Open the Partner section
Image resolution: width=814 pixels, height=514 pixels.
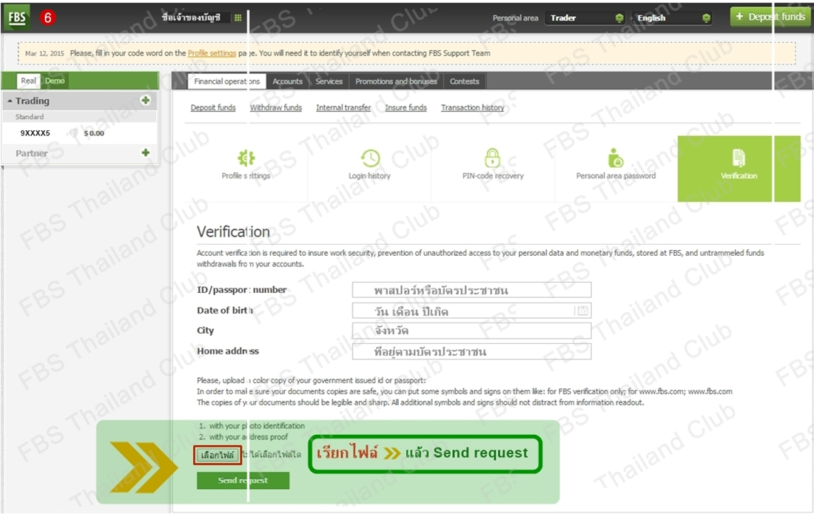[x=32, y=154]
